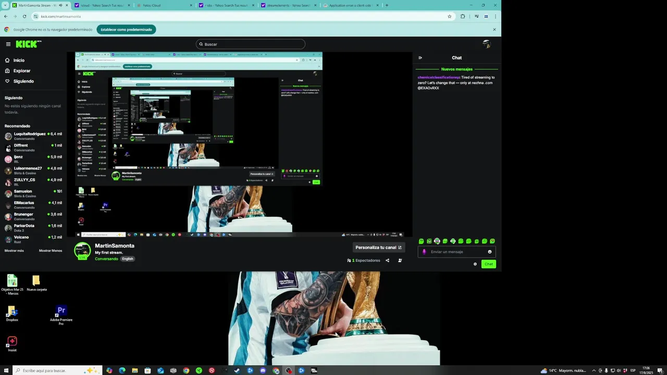Open LuquitaRodriguez recommended channel
Viewport: 667px width, 375px height.
point(33,136)
